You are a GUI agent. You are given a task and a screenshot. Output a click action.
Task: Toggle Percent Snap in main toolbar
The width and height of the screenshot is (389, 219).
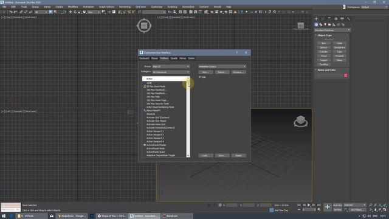pyautogui.click(x=129, y=12)
